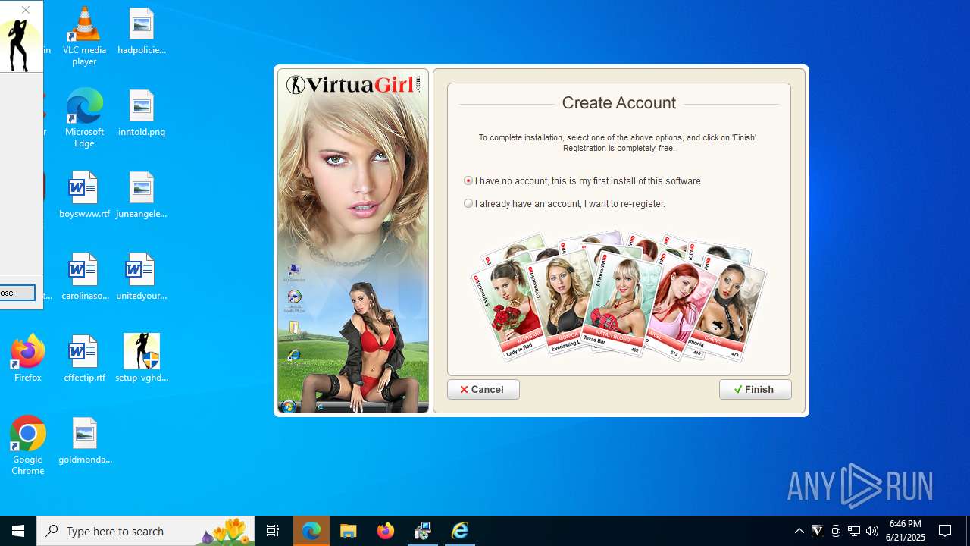Open the clock showing 6:46 PM

click(x=906, y=531)
